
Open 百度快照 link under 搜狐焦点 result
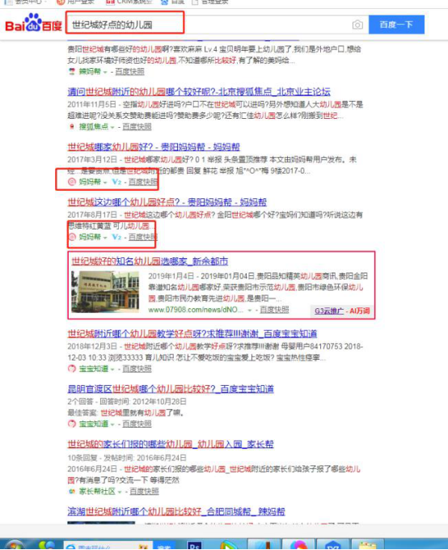pyautogui.click(x=137, y=127)
